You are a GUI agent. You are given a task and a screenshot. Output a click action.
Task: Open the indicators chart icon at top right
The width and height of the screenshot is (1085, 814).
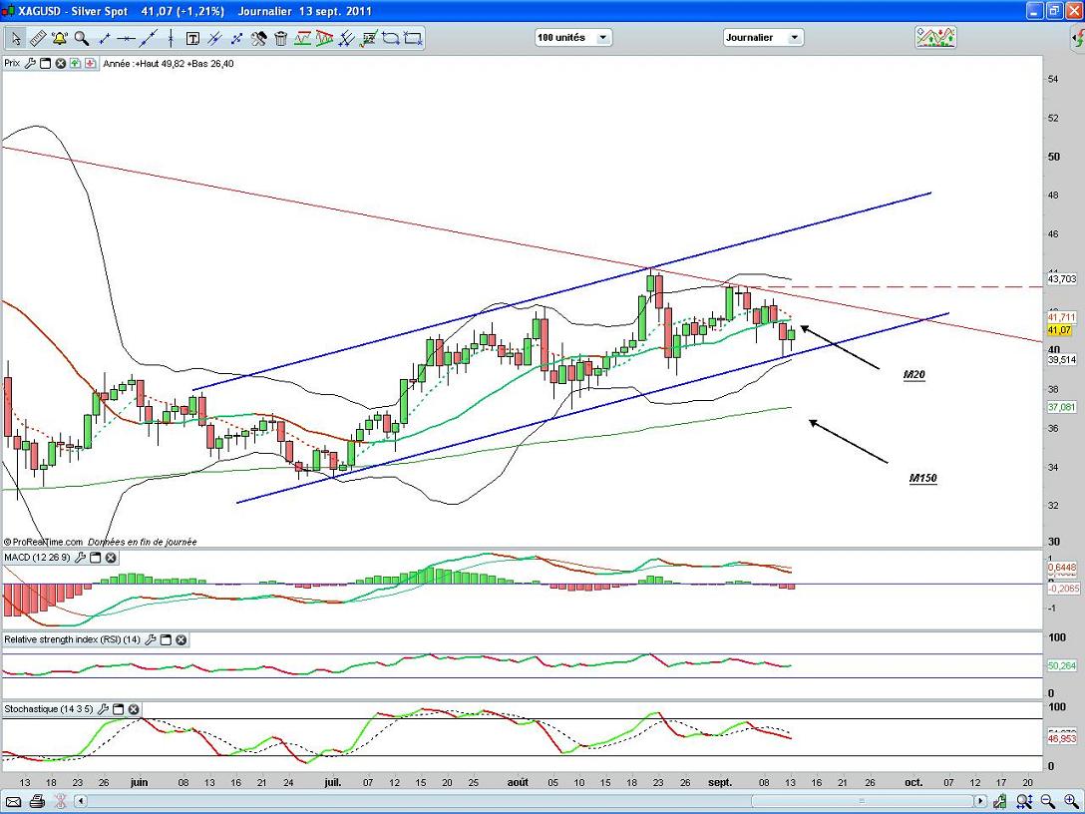pos(935,38)
